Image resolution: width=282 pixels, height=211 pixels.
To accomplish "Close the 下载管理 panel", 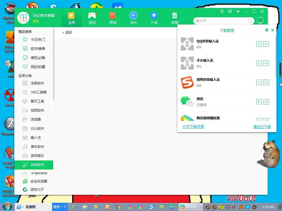I will click(272, 30).
